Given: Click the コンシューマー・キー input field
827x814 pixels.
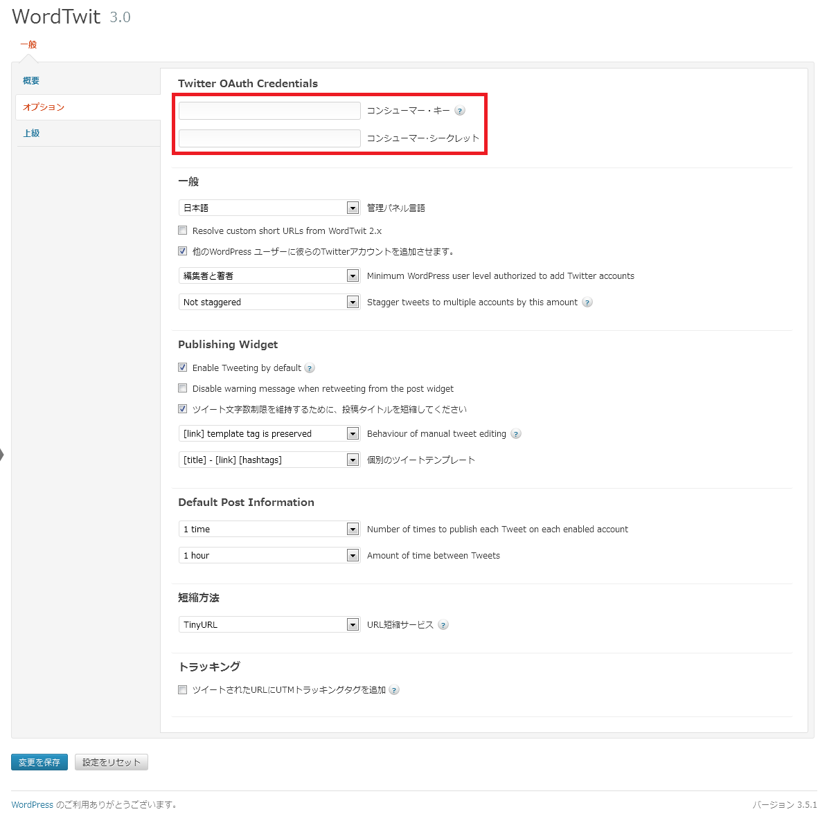Looking at the screenshot, I should 269,111.
